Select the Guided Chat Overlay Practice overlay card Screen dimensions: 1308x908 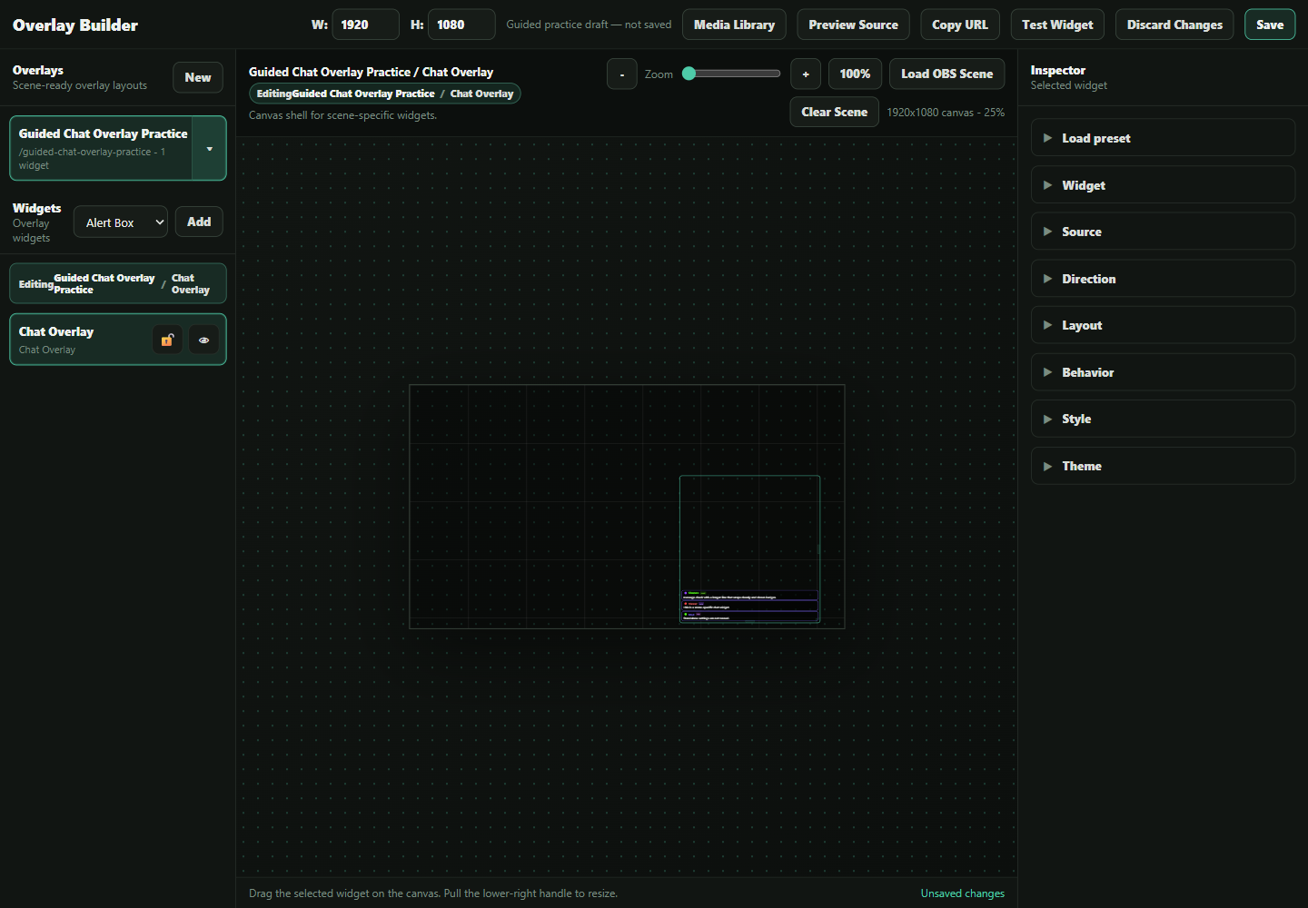click(x=101, y=148)
